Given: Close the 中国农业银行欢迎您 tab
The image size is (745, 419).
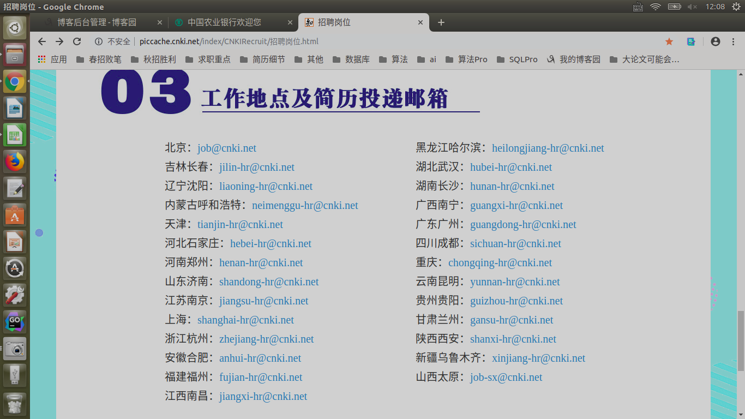Looking at the screenshot, I should (x=290, y=22).
